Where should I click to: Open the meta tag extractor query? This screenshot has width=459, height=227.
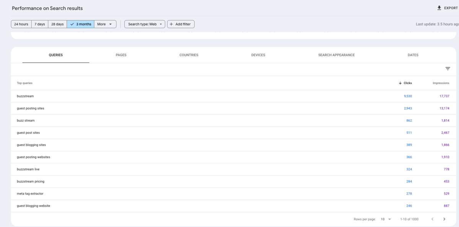tap(30, 194)
